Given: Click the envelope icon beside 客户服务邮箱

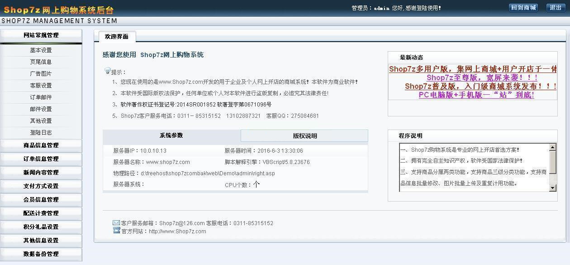Looking at the screenshot, I should click(x=116, y=222).
